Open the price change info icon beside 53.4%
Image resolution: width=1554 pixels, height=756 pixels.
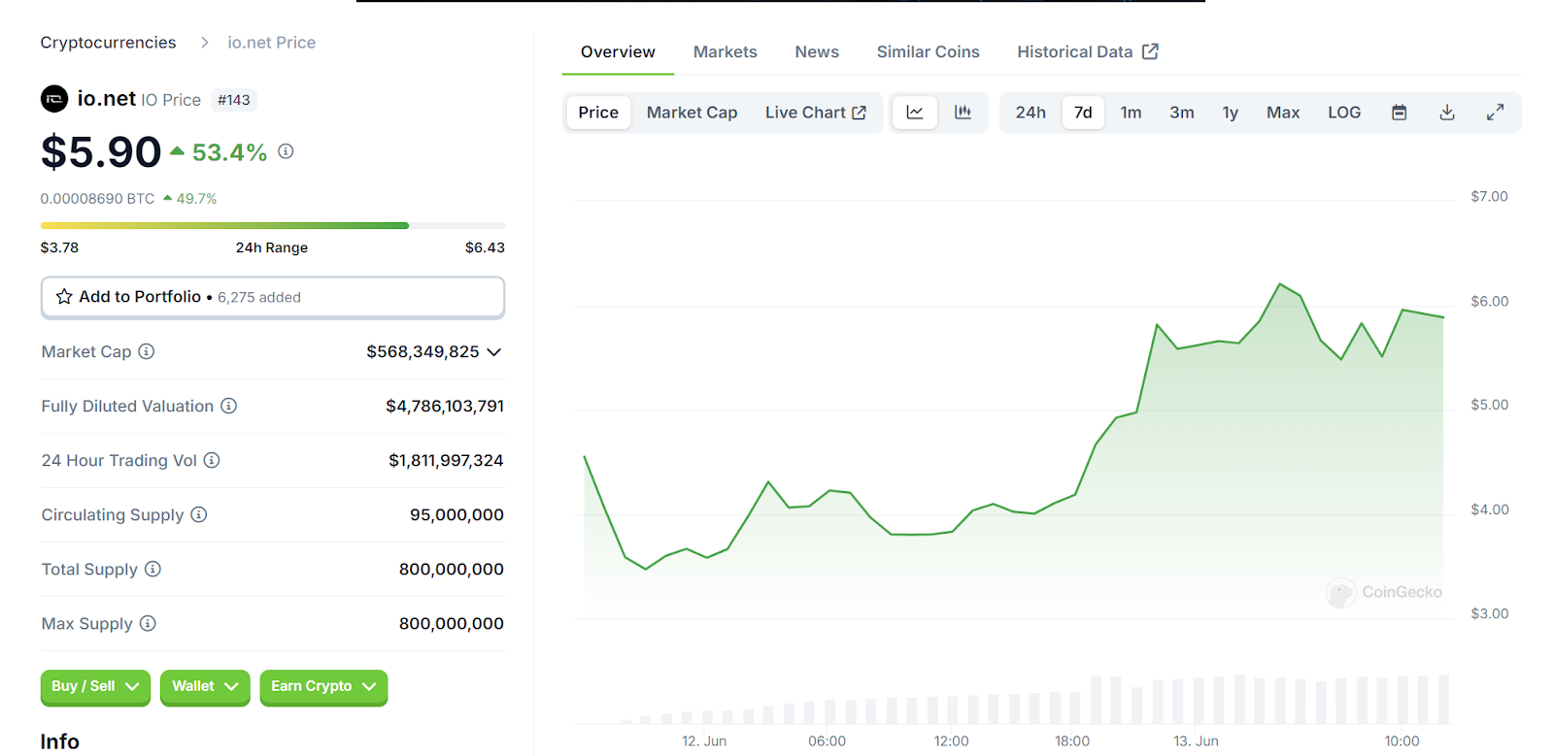(286, 151)
